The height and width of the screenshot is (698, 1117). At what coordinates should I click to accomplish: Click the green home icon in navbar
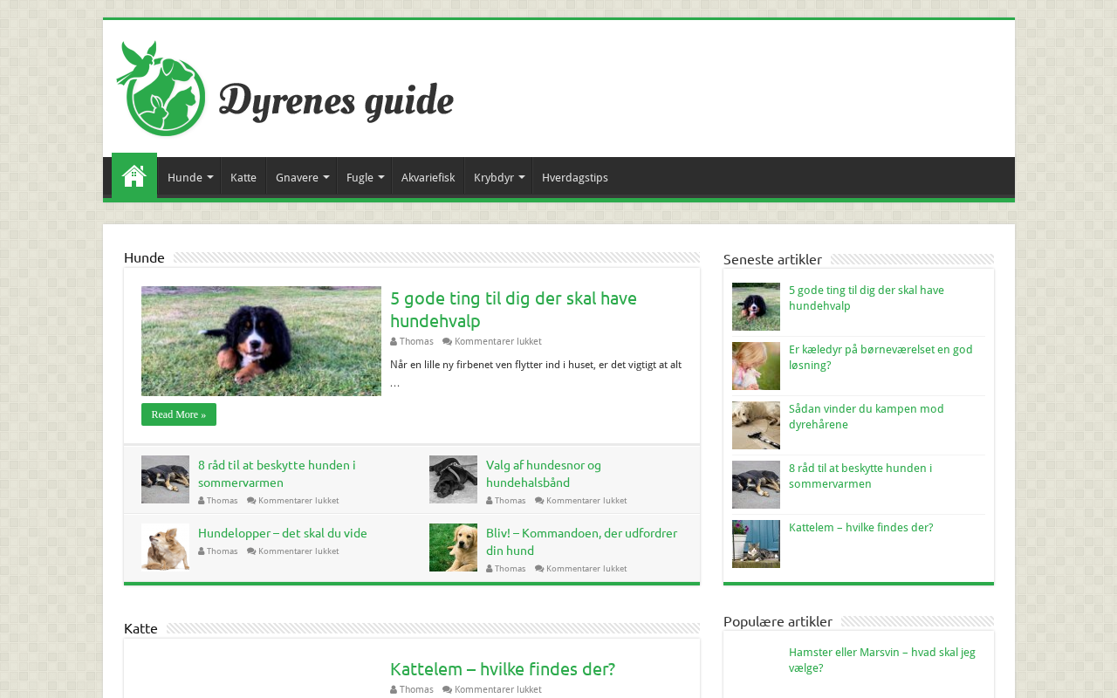pos(134,176)
